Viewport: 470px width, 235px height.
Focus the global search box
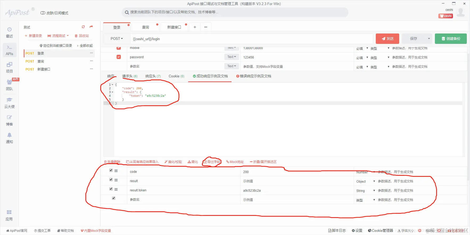tap(235, 12)
